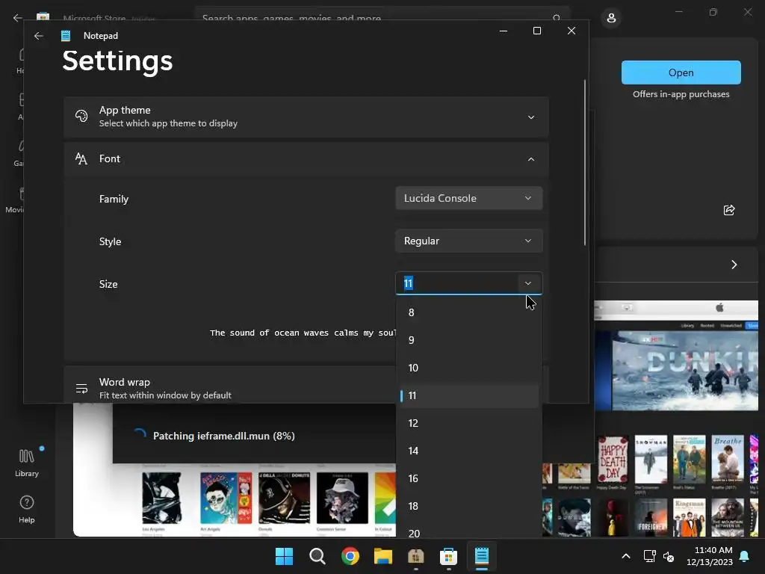Choose font size 18

click(x=469, y=506)
